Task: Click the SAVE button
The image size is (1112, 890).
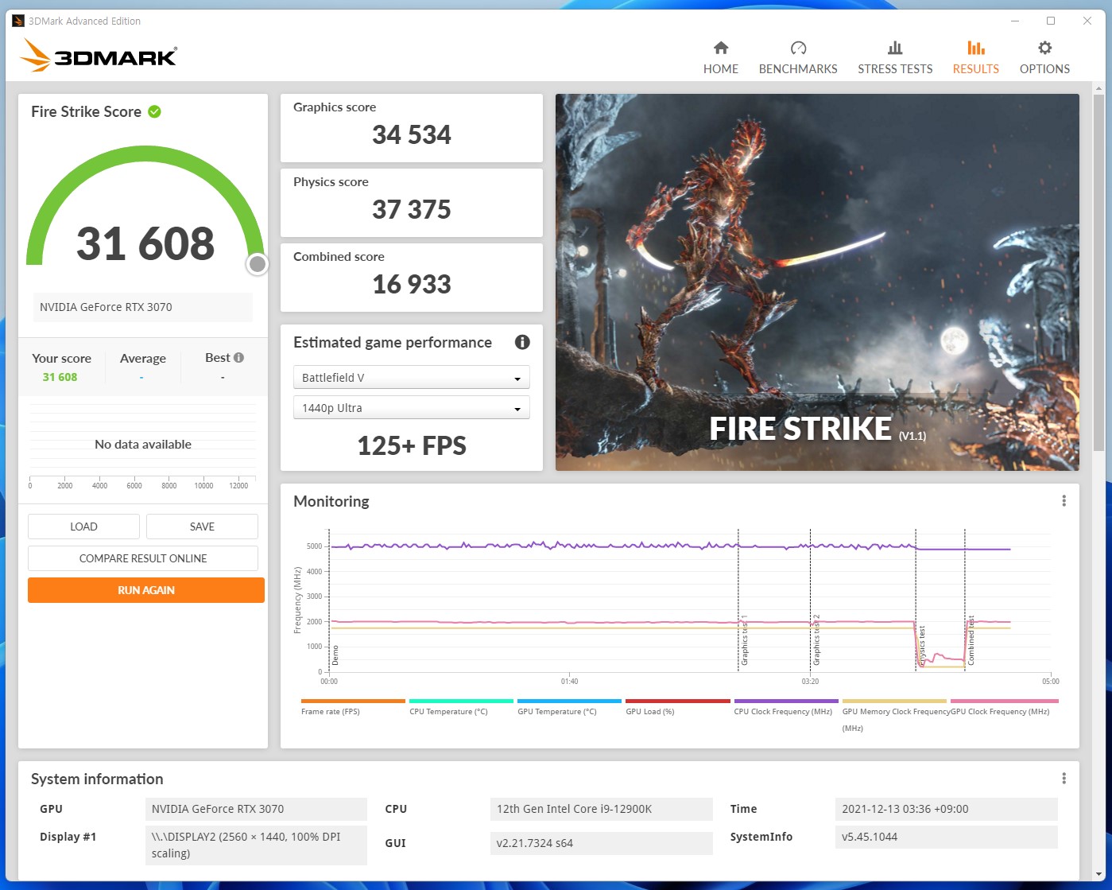Action: (x=202, y=527)
